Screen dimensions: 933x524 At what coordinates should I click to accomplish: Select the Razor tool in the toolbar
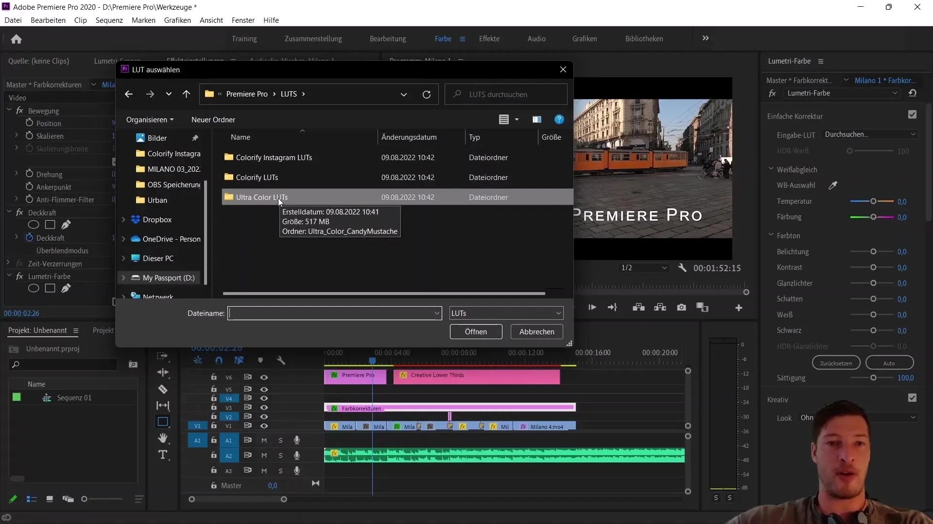pos(163,389)
